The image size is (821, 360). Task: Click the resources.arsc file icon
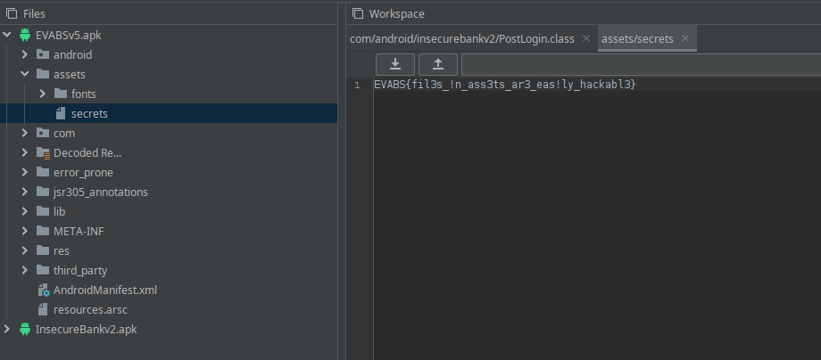(x=43, y=309)
